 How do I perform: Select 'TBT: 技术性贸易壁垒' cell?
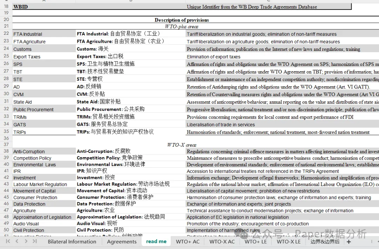pyautogui.click(x=131, y=72)
